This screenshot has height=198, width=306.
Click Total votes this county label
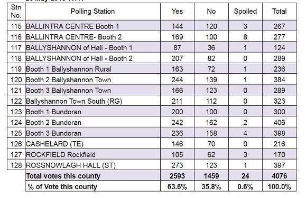[x=63, y=176]
